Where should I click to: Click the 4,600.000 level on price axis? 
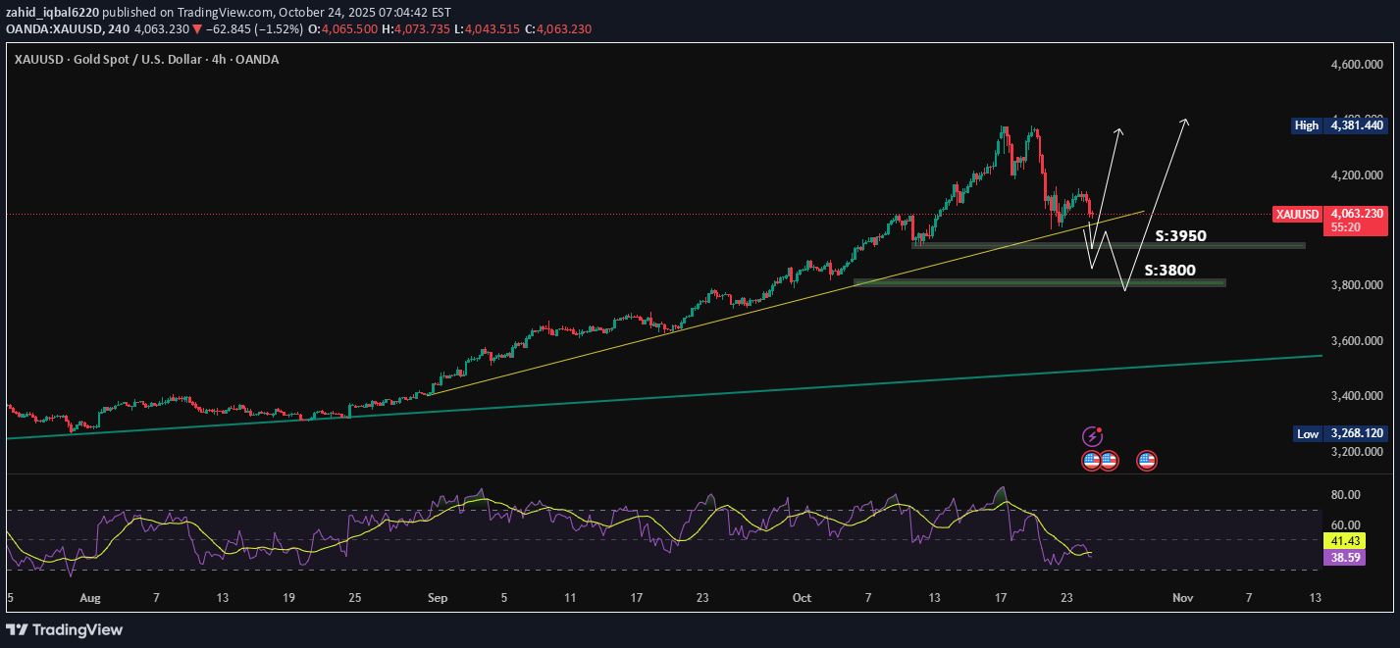pyautogui.click(x=1355, y=65)
